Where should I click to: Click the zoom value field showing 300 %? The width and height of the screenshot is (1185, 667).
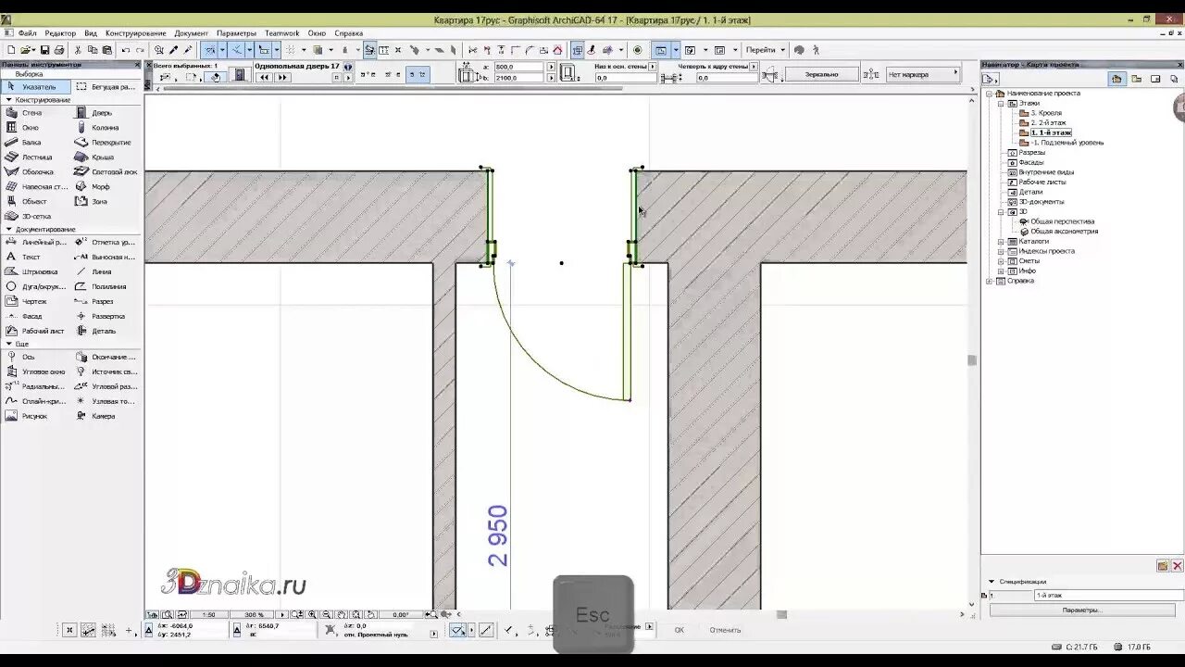[254, 615]
